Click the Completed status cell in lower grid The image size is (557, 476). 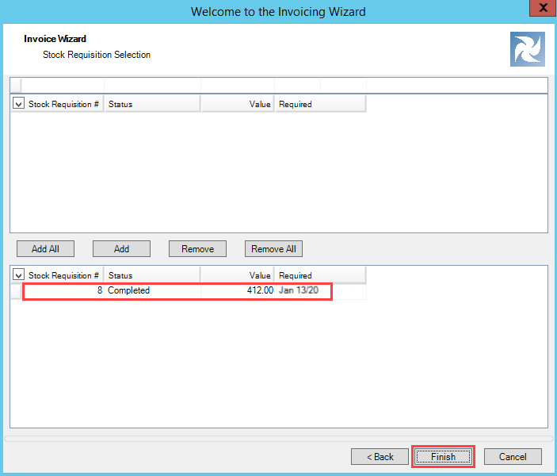coord(151,291)
